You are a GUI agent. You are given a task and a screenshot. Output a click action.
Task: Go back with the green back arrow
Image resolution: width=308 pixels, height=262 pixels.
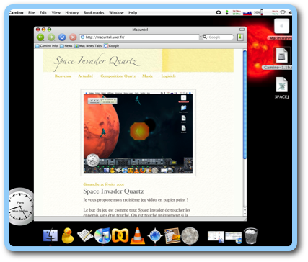point(40,37)
